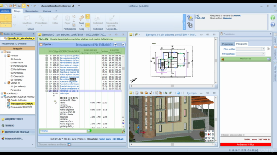277x155 pixels.
Task: Open the ARQUITECTÓNICO section
Action: [18, 119]
